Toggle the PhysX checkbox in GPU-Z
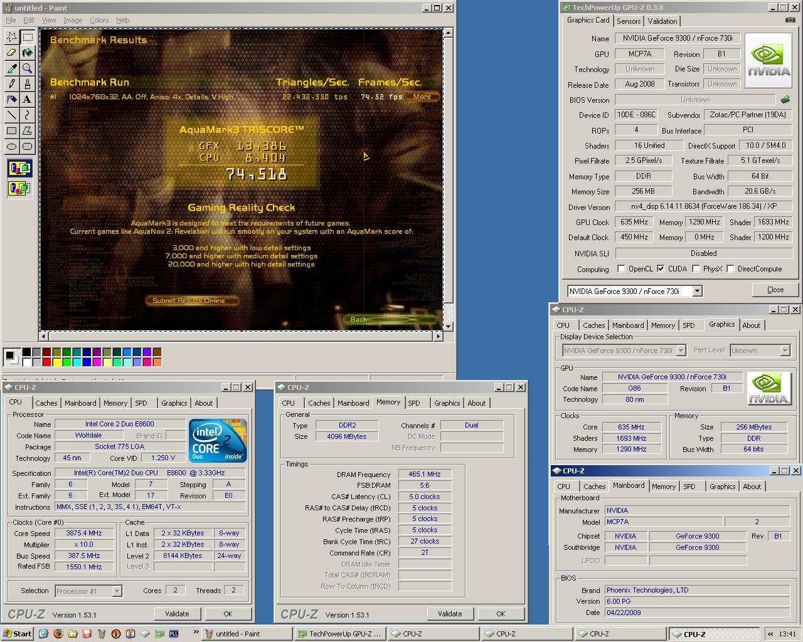The image size is (803, 642). point(696,269)
